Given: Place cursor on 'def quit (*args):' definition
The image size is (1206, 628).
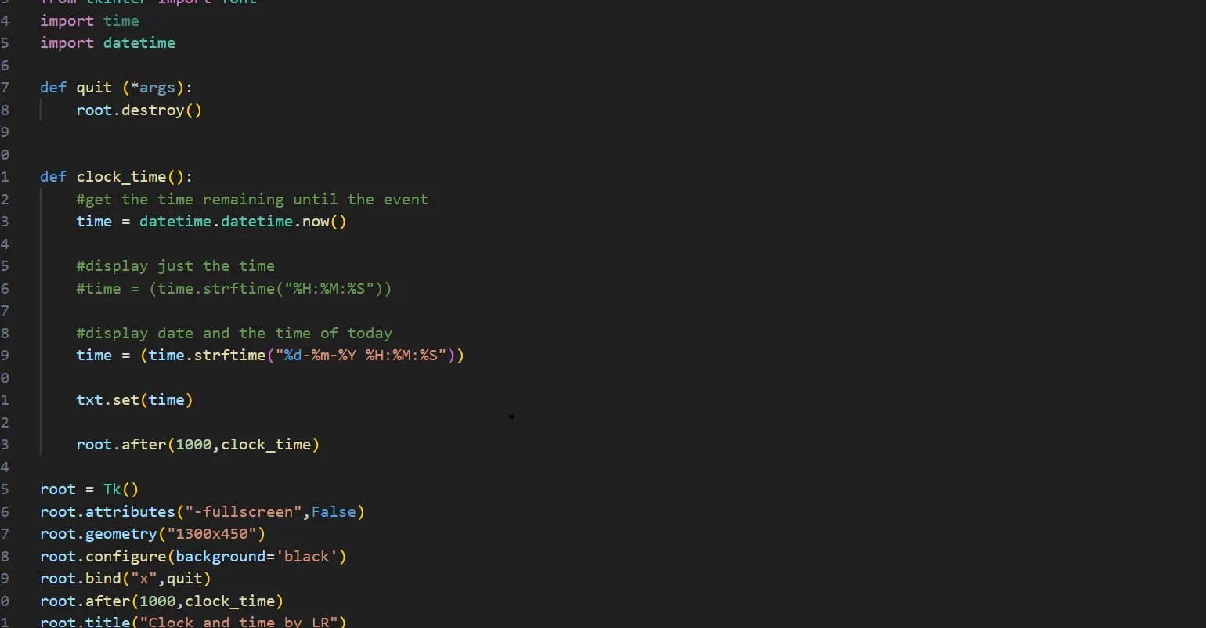Looking at the screenshot, I should click(x=116, y=87).
